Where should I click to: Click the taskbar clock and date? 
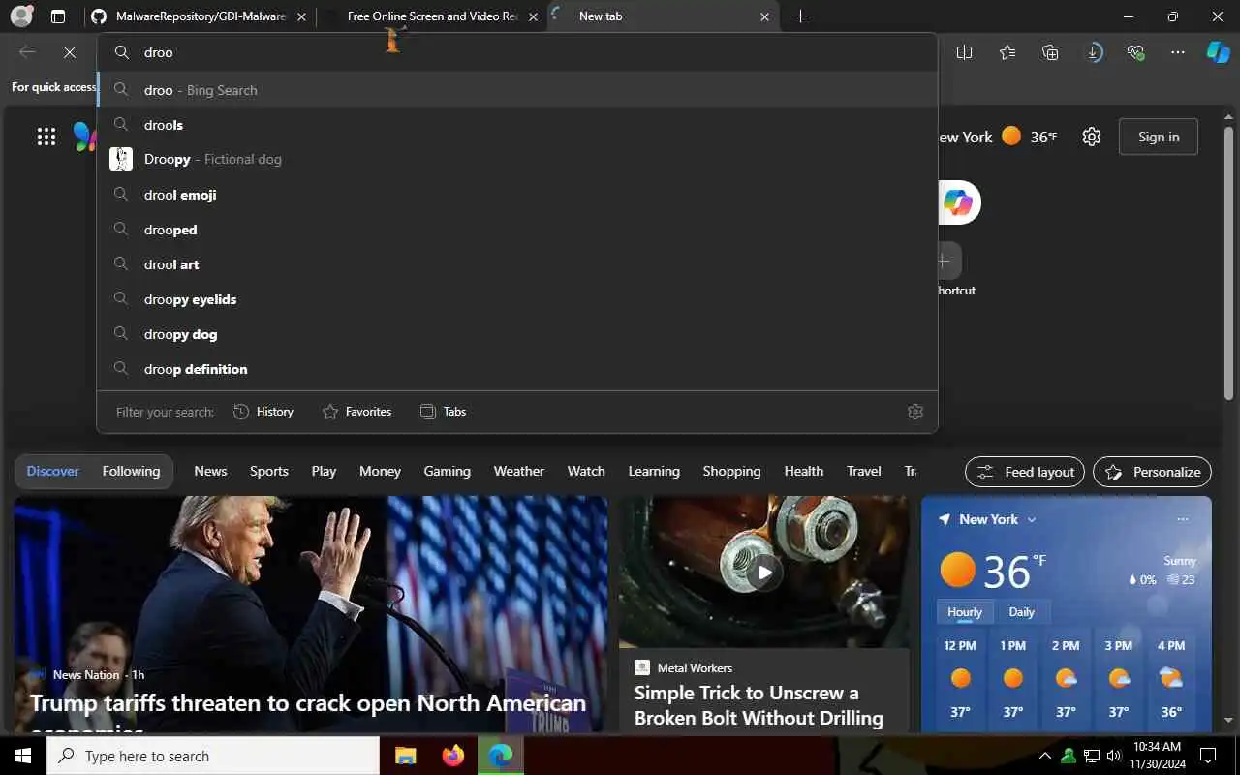(1157, 756)
